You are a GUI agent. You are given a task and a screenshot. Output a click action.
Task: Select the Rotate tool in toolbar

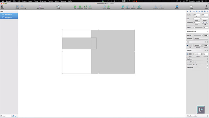85,7
